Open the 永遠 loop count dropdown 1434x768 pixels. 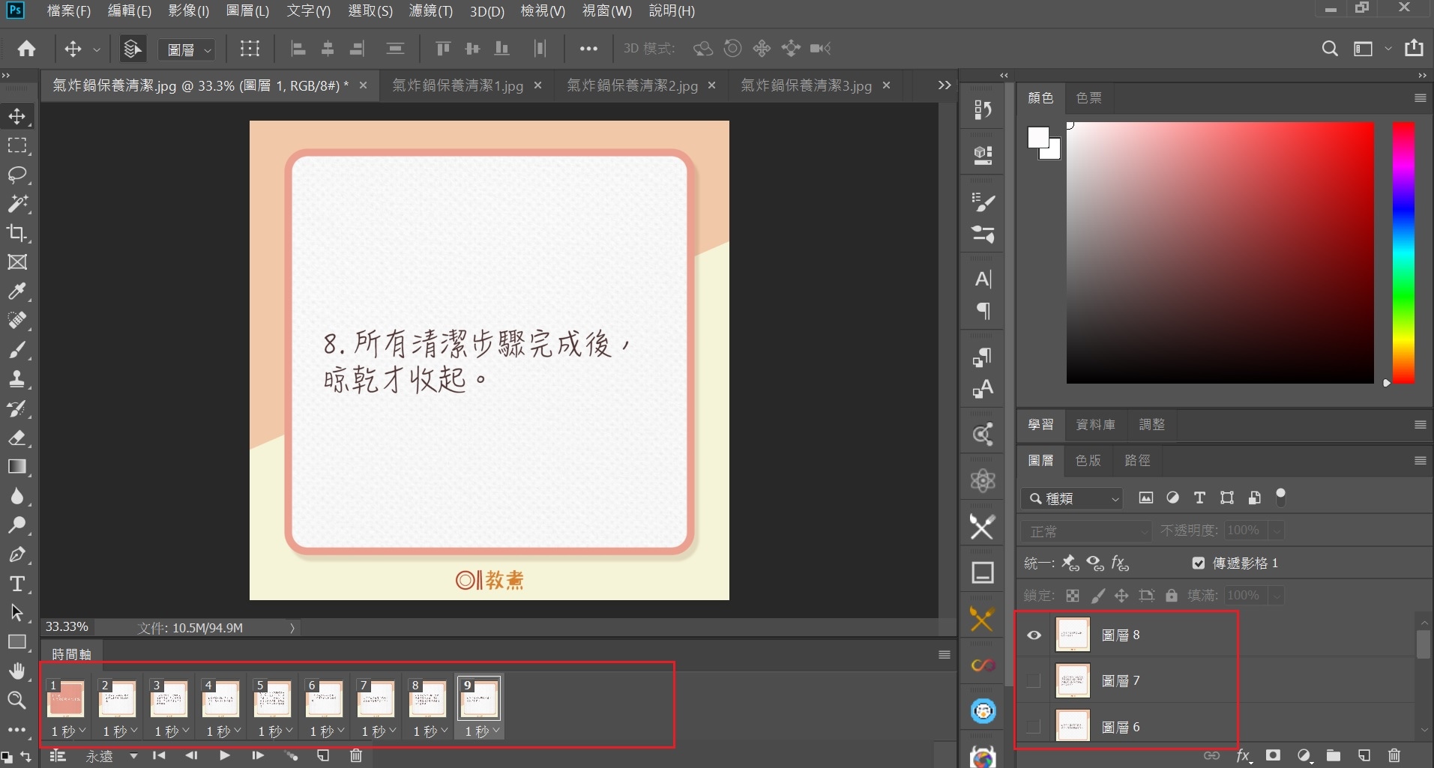pyautogui.click(x=107, y=756)
